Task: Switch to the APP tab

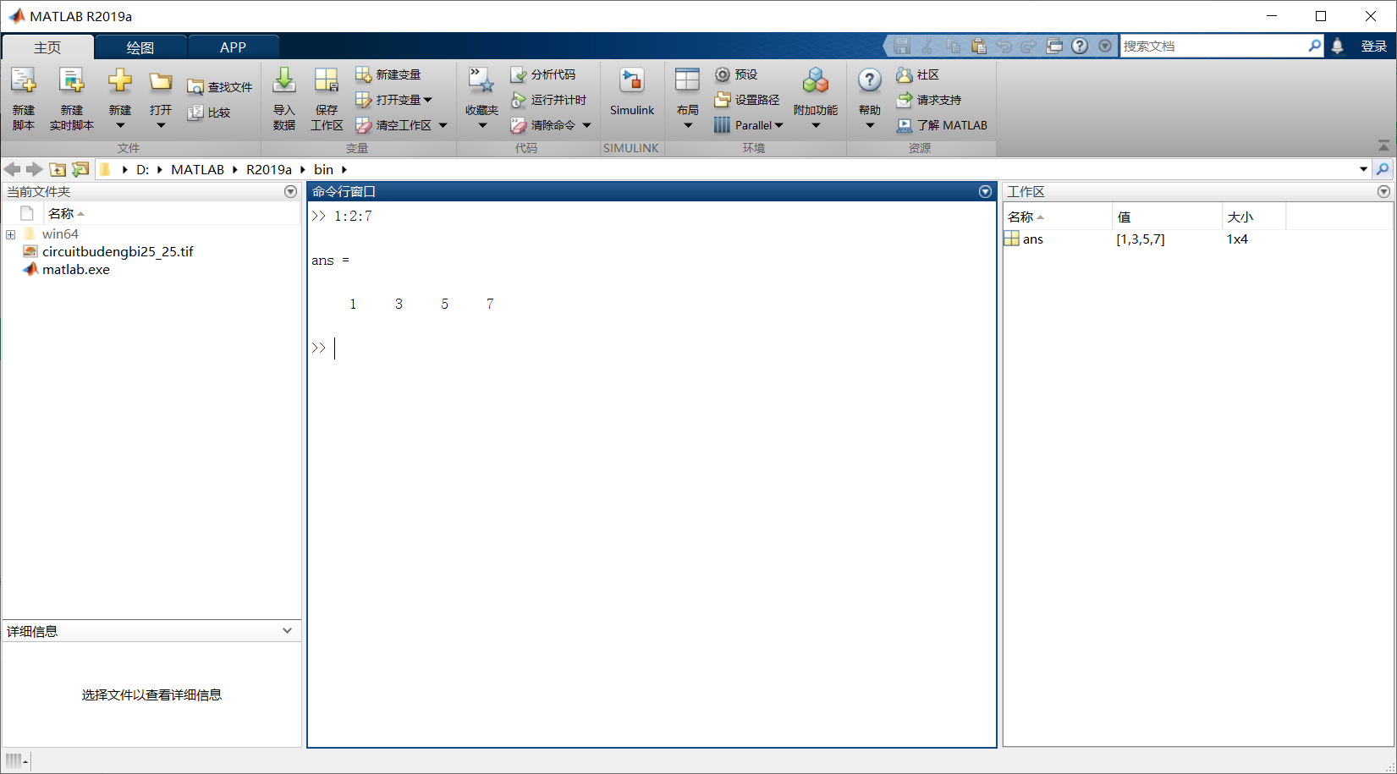Action: coord(233,47)
